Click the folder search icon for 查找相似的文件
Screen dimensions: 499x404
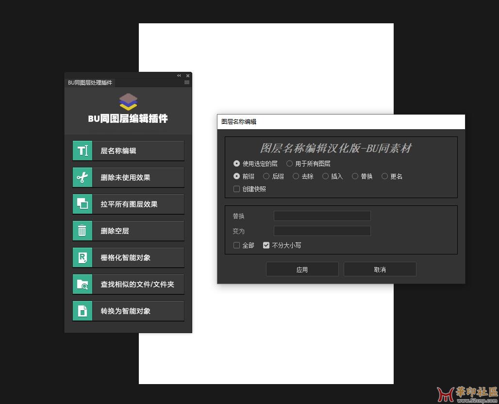pyautogui.click(x=83, y=284)
